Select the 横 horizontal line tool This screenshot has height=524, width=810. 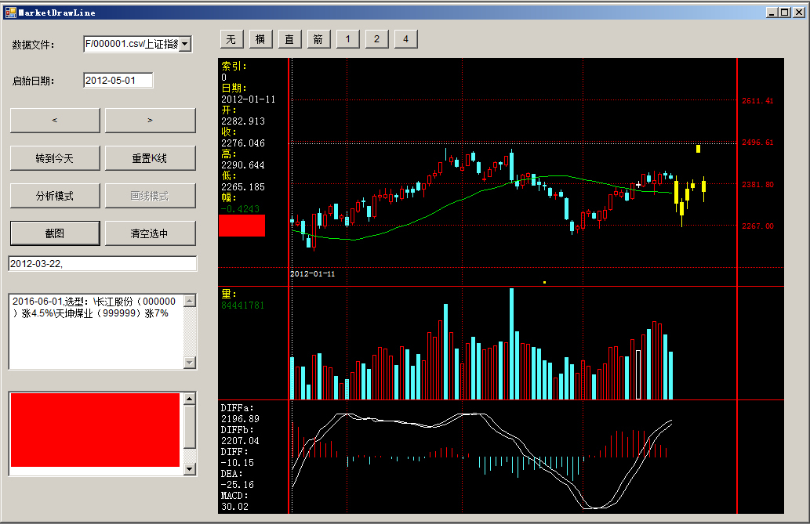(260, 39)
